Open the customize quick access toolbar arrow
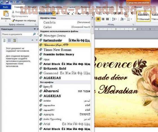This screenshot has height=132, width=158. click(22, 2)
